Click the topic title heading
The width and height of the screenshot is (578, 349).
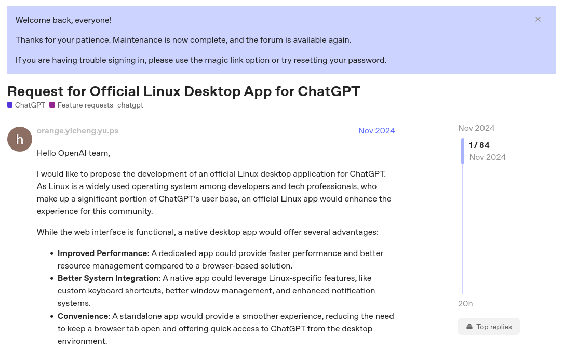[x=183, y=91]
